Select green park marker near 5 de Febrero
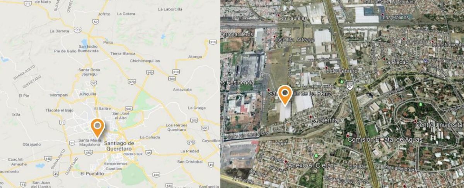 (x=342, y=82)
